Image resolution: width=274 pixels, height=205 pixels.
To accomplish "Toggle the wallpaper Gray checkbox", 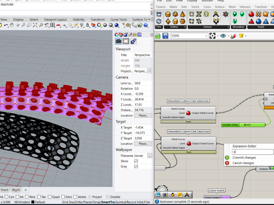I will click(x=136, y=166).
